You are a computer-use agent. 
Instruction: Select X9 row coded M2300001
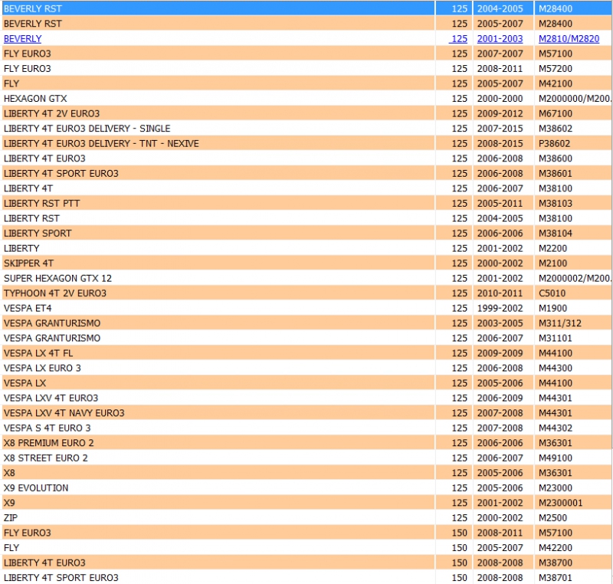tap(306, 503)
